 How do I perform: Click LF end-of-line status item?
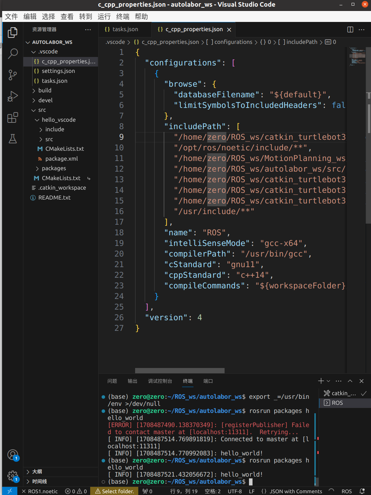tap(252, 491)
